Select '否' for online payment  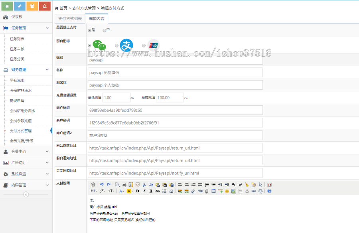[x=105, y=30]
